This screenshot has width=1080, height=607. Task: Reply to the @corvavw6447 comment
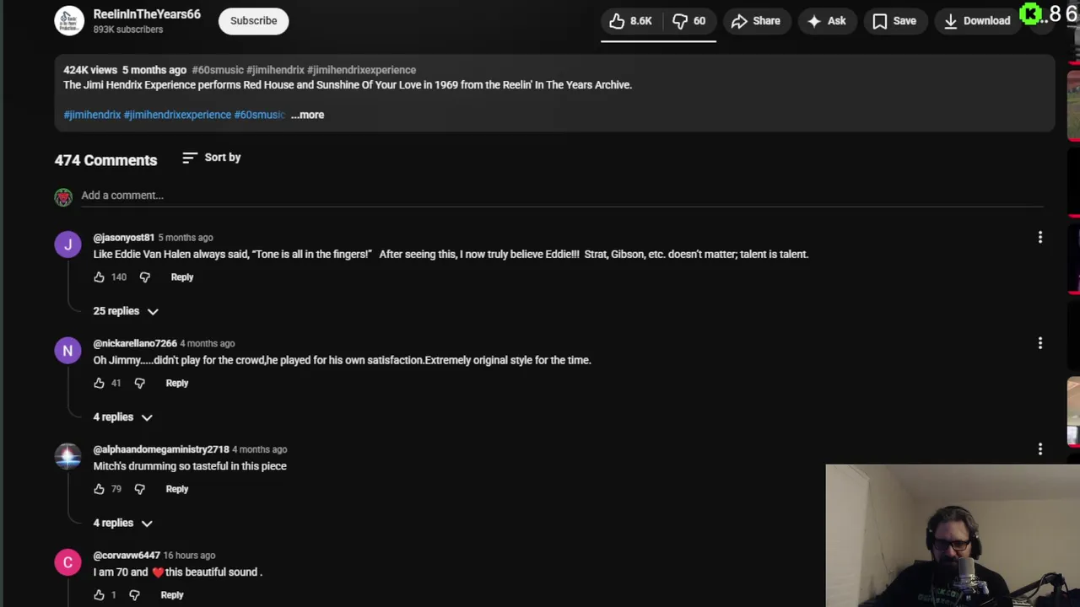pos(172,596)
